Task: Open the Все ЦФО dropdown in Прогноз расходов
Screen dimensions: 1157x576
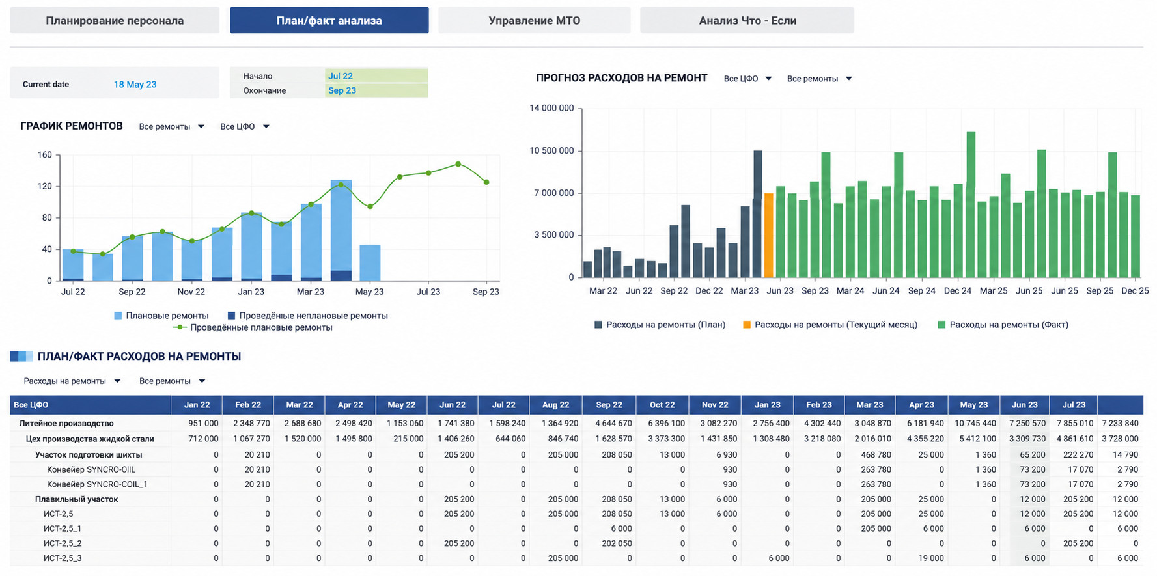Action: coord(747,79)
